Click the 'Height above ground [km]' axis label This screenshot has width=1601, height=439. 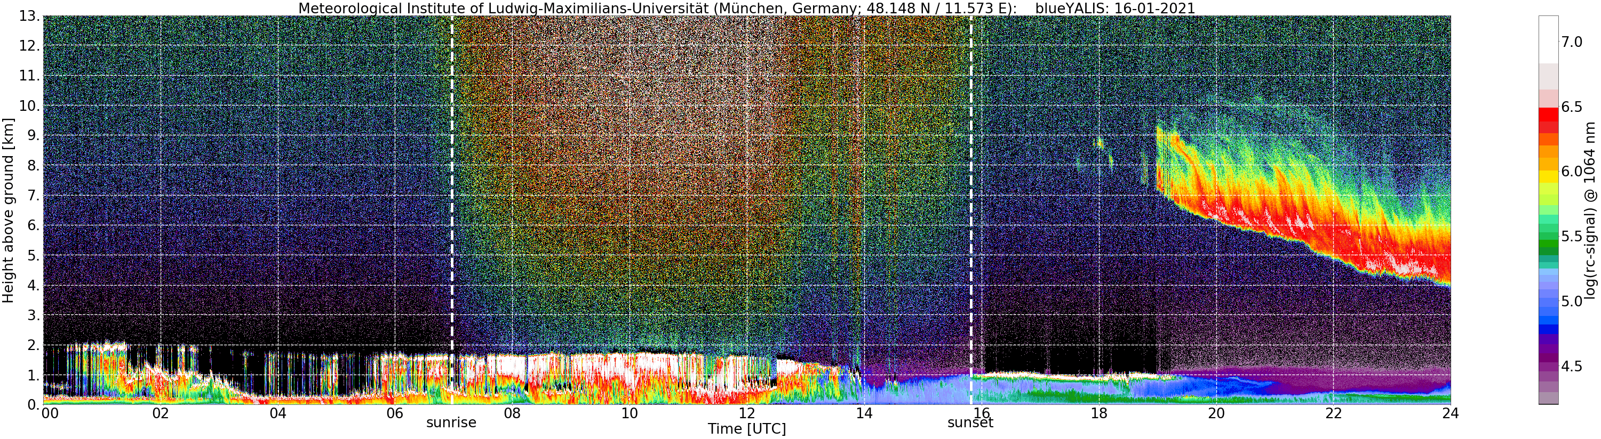(8, 210)
